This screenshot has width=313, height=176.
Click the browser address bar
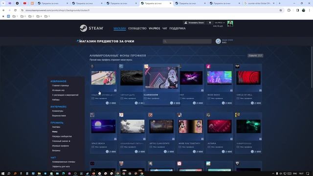[152, 10]
